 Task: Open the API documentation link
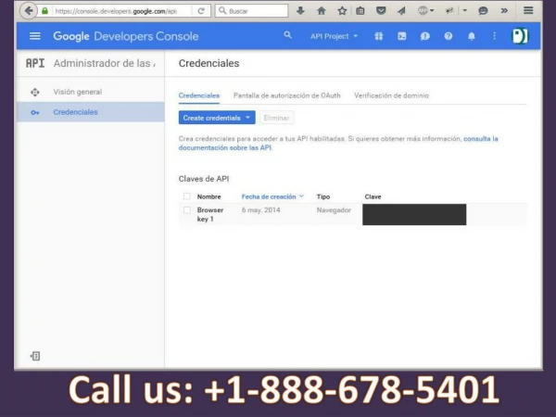[x=338, y=144]
